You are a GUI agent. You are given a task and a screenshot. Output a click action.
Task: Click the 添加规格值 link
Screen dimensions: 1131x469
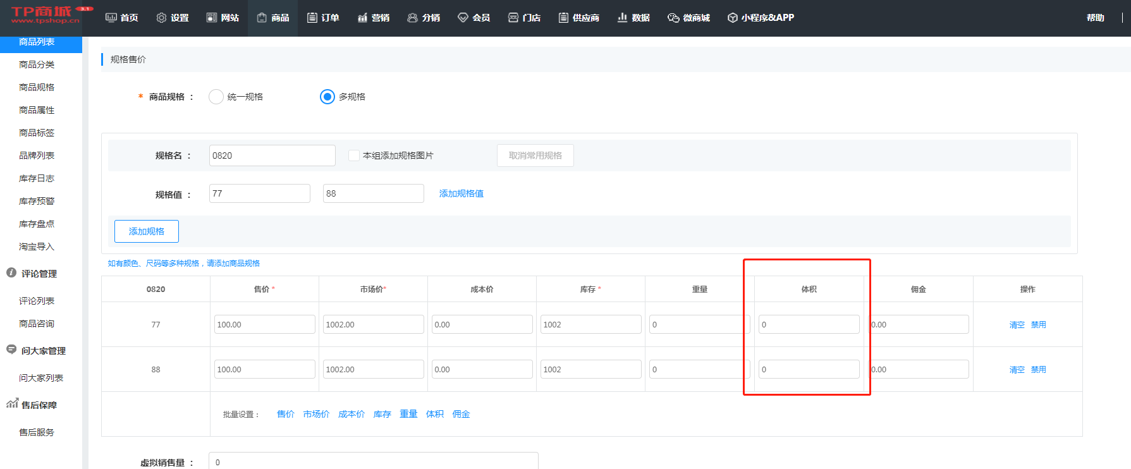[x=461, y=193]
